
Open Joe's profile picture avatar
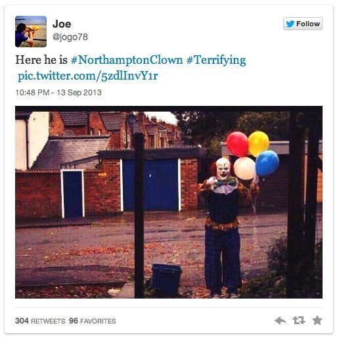tap(31, 32)
